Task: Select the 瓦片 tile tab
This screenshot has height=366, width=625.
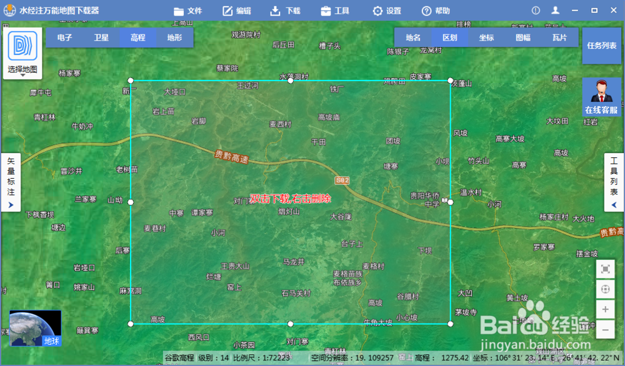Action: pyautogui.click(x=559, y=37)
